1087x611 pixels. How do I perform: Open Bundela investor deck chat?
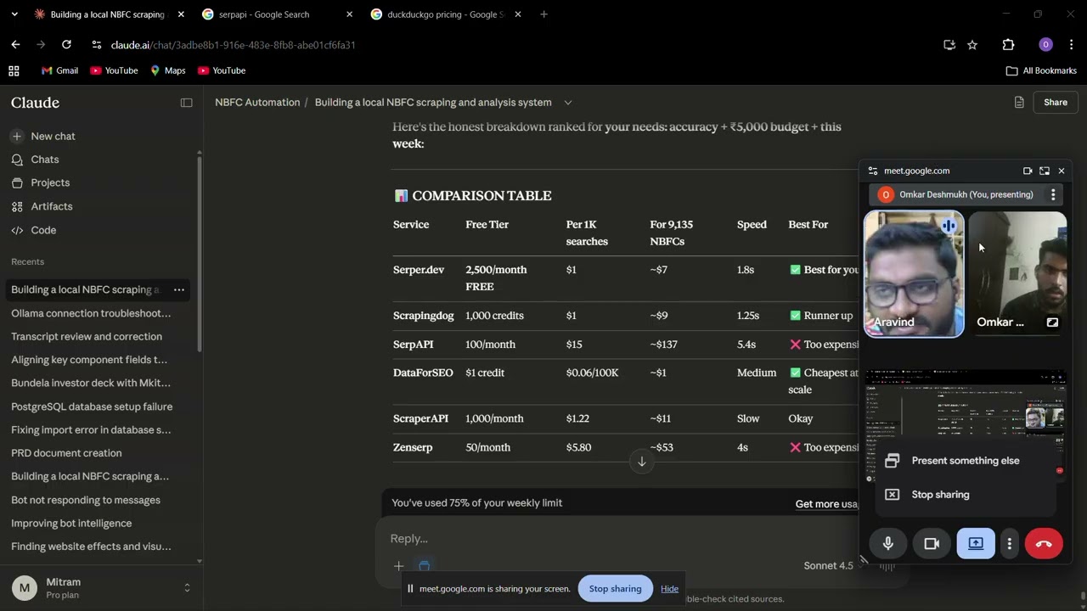pos(91,384)
